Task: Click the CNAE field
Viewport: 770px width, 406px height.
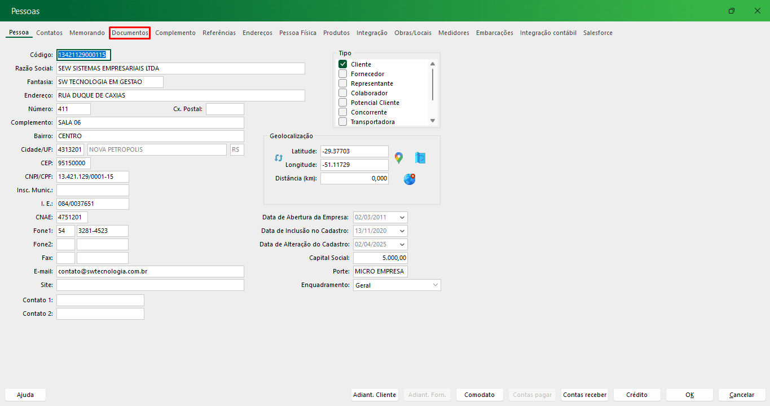Action: tap(72, 217)
